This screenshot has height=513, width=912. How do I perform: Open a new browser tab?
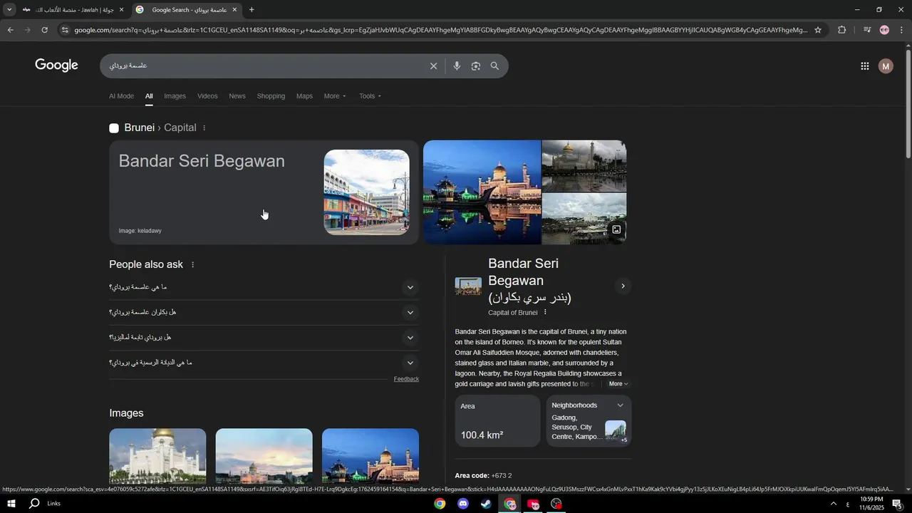tap(252, 10)
